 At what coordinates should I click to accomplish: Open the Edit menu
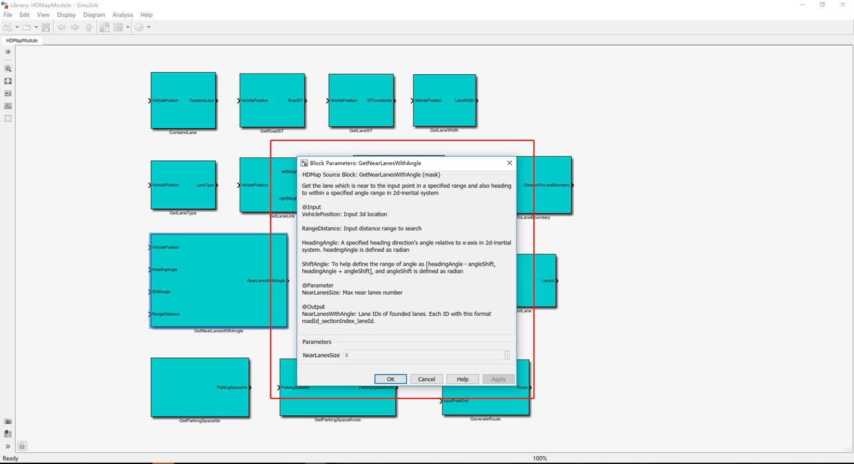point(25,15)
